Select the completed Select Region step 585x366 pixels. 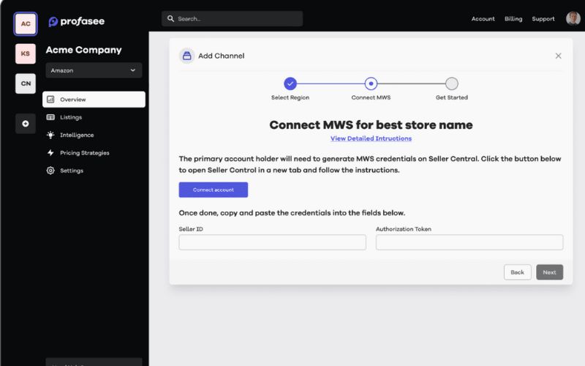[x=290, y=83]
